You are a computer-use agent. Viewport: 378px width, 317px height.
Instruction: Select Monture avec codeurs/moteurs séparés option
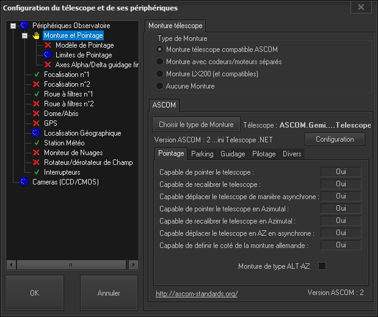160,62
